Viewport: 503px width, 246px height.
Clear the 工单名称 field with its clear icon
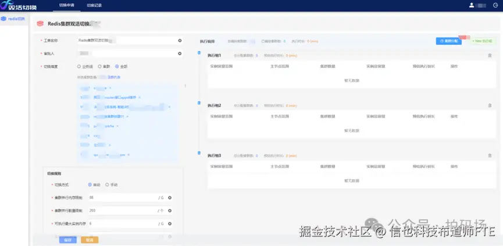point(180,40)
